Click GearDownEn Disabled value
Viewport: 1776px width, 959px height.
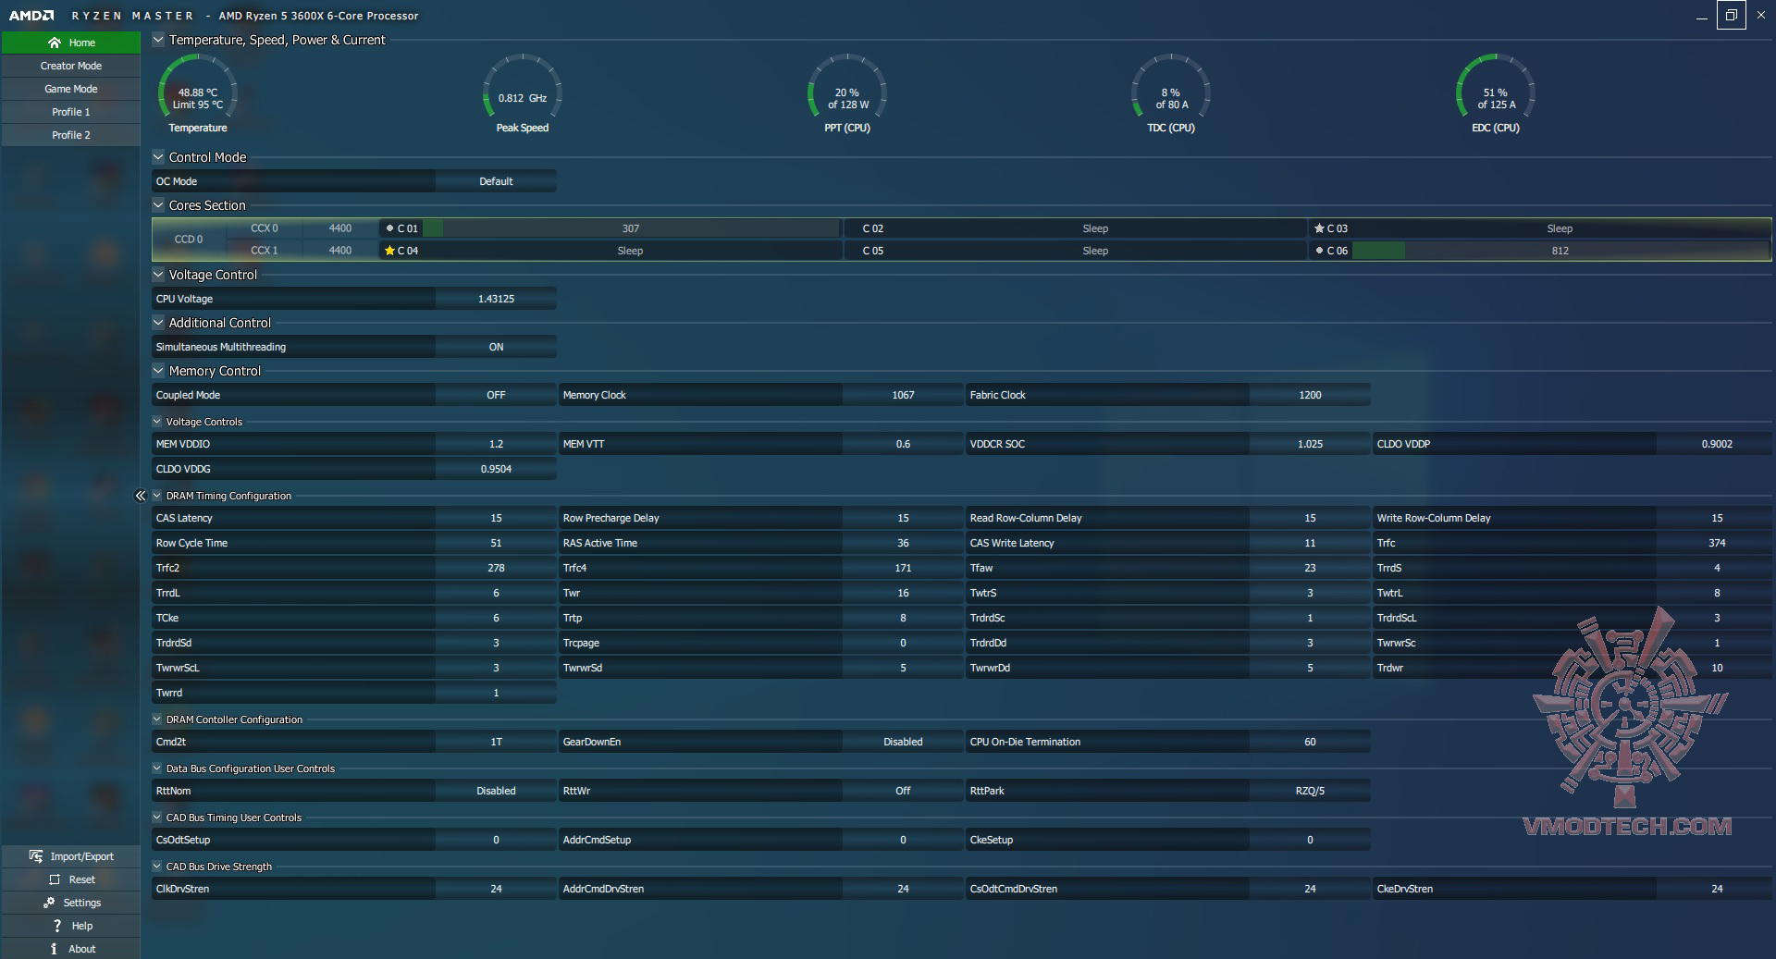[903, 742]
